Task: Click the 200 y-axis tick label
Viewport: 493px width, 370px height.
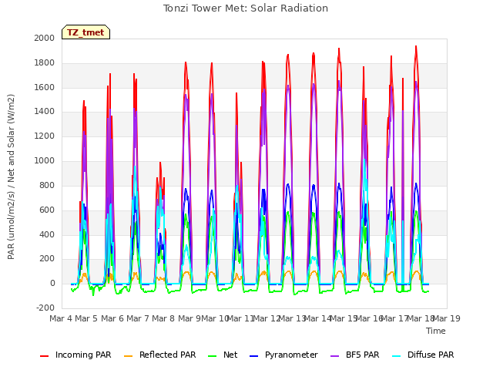Action: [47, 259]
